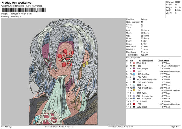Click the Pink color swatch in stop 1

click(134, 63)
